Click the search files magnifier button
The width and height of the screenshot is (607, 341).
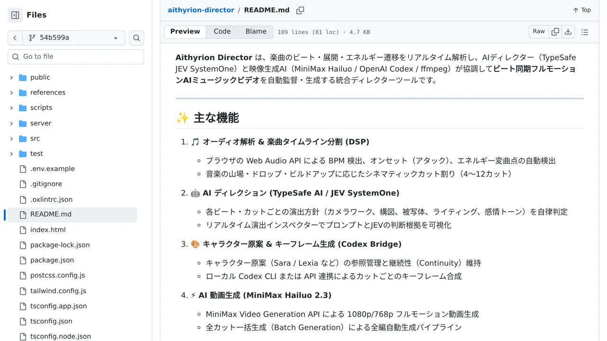point(137,38)
